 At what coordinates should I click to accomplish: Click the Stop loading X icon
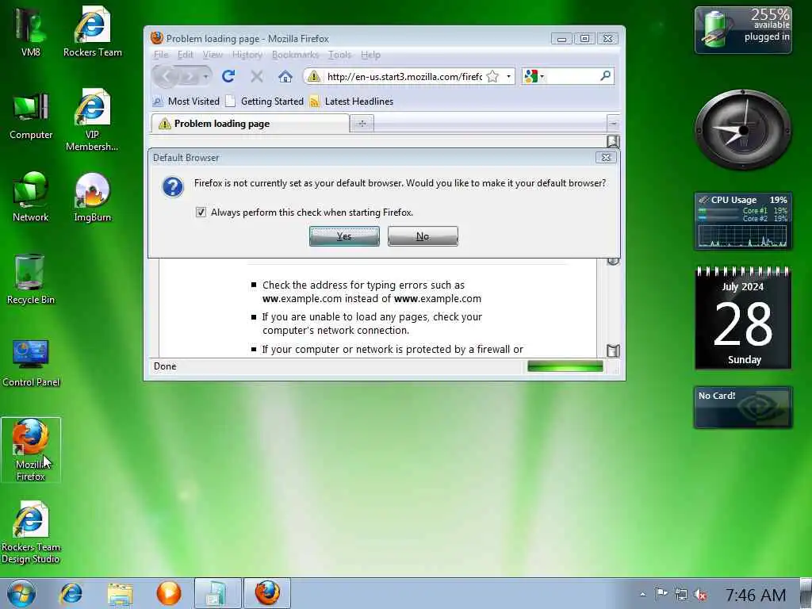(256, 77)
